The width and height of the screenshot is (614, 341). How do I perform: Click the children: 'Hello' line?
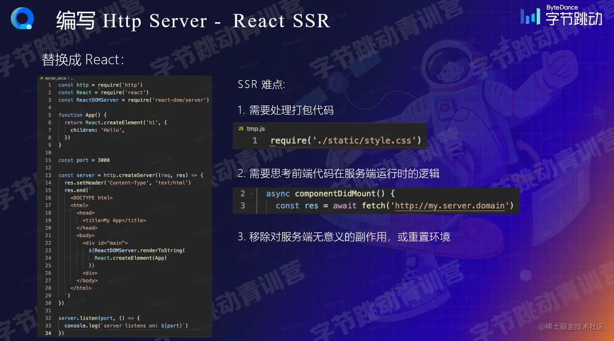click(x=97, y=130)
